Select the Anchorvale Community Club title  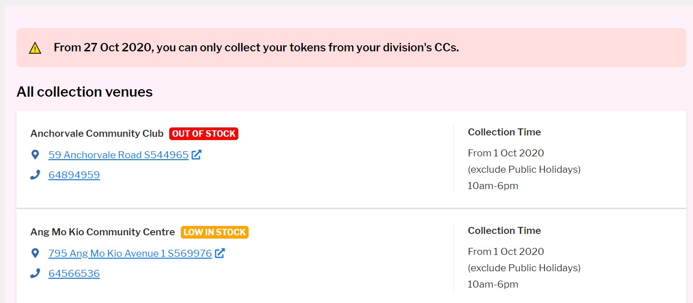point(97,134)
